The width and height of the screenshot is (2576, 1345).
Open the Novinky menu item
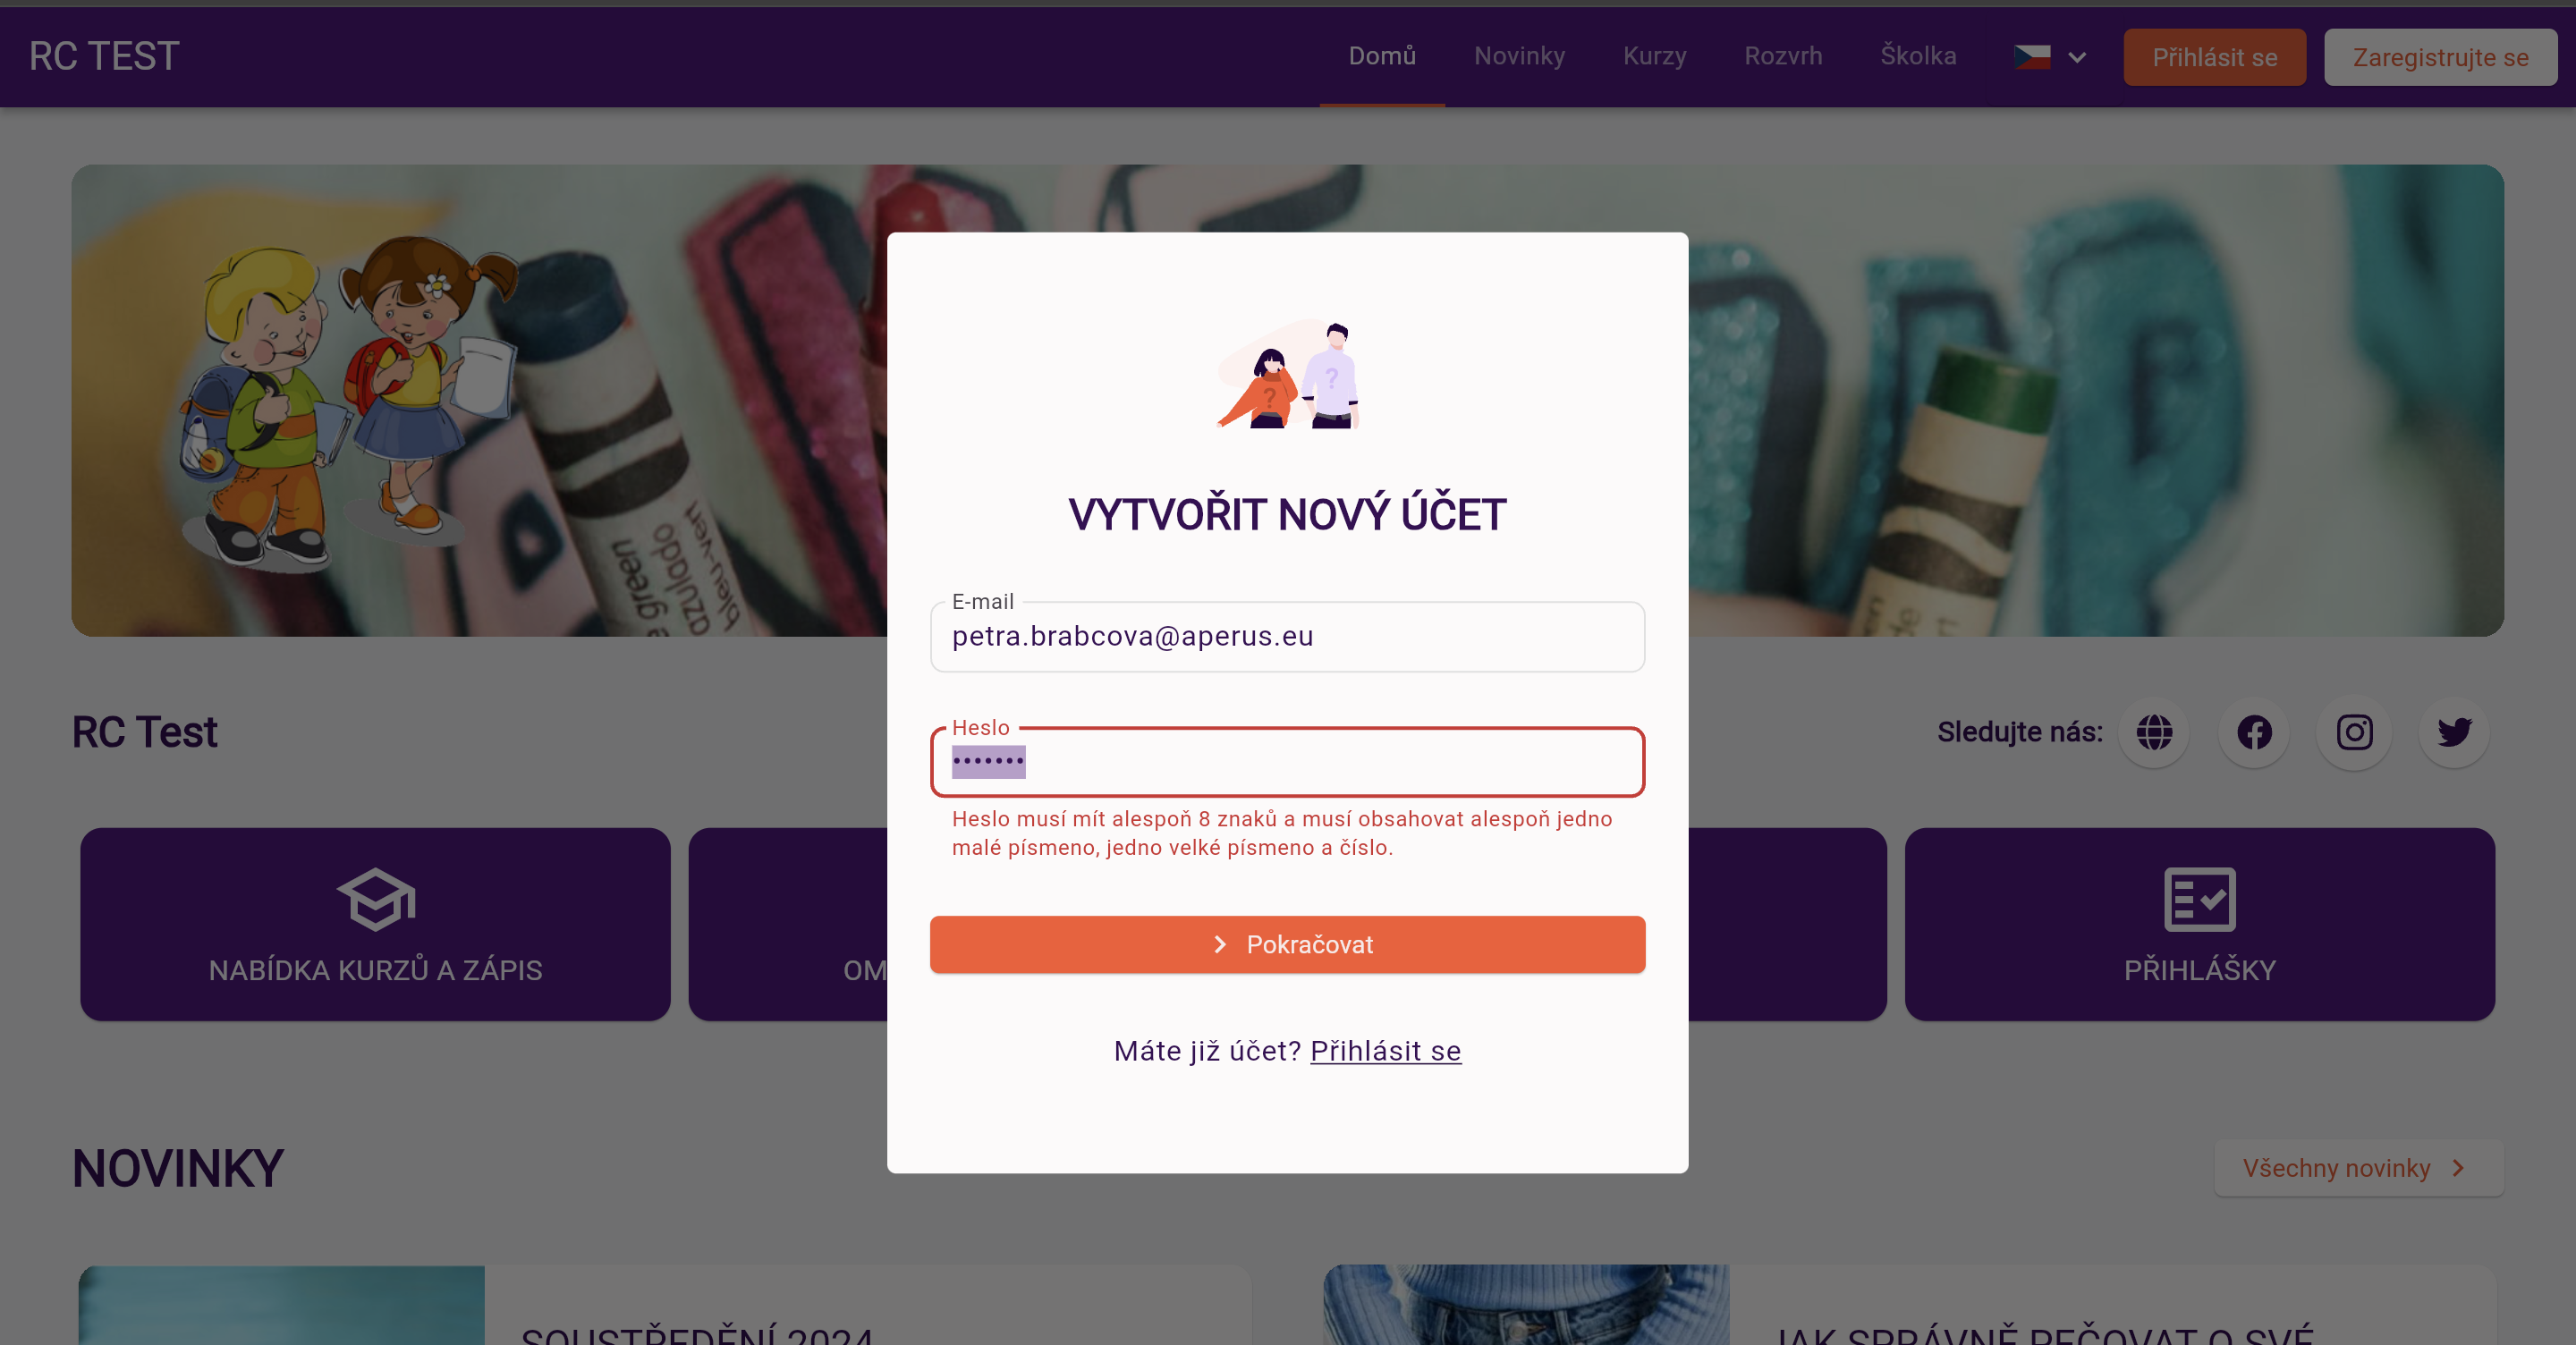pos(1519,56)
